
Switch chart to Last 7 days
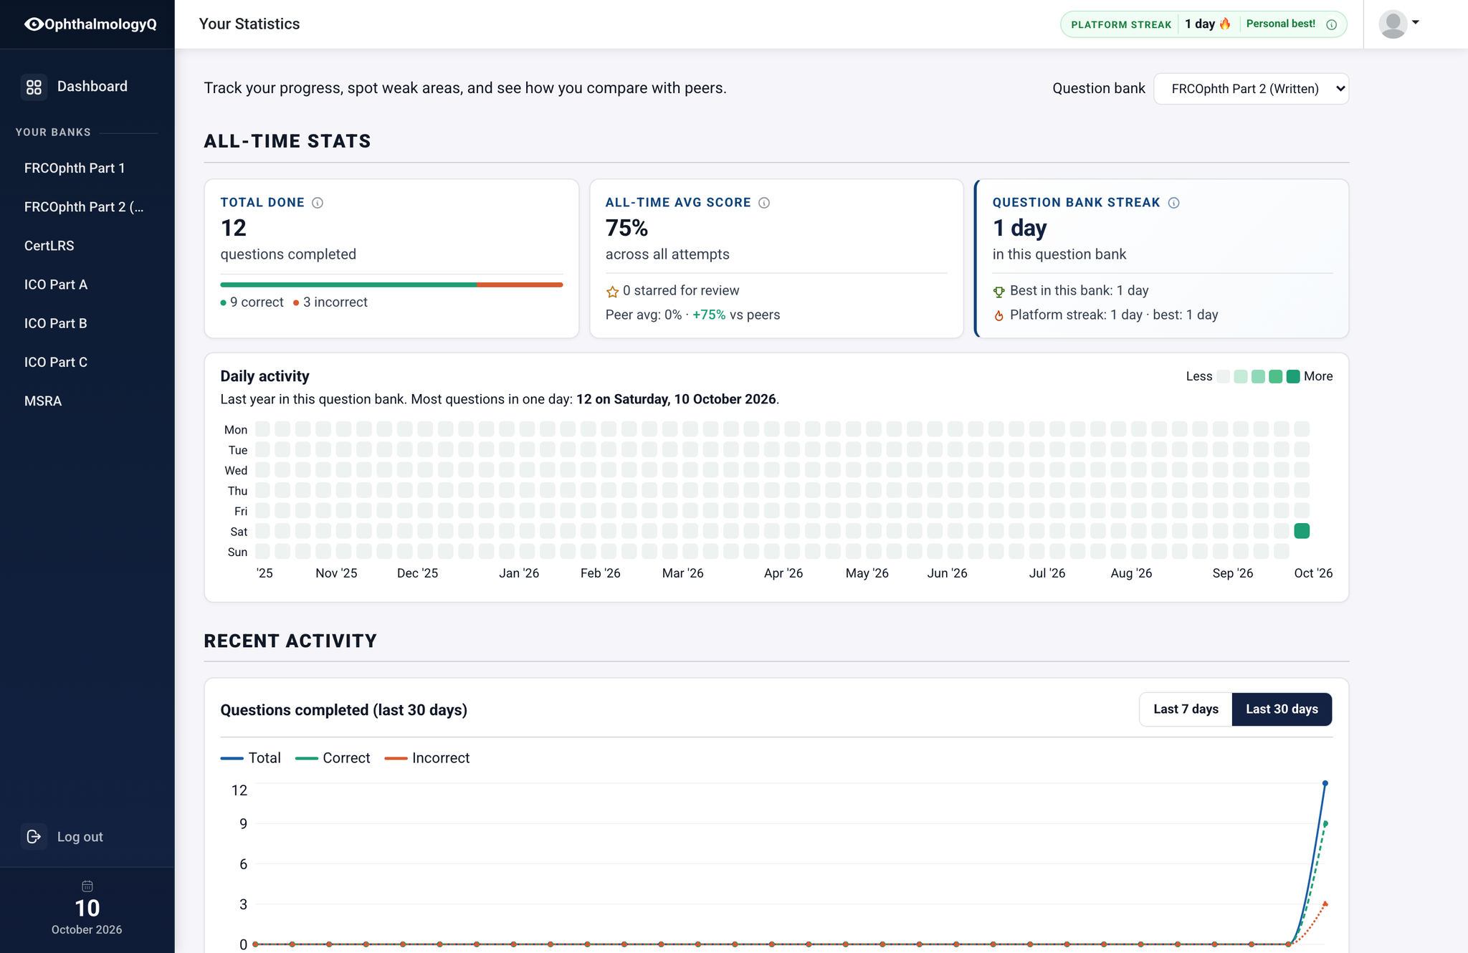coord(1186,709)
